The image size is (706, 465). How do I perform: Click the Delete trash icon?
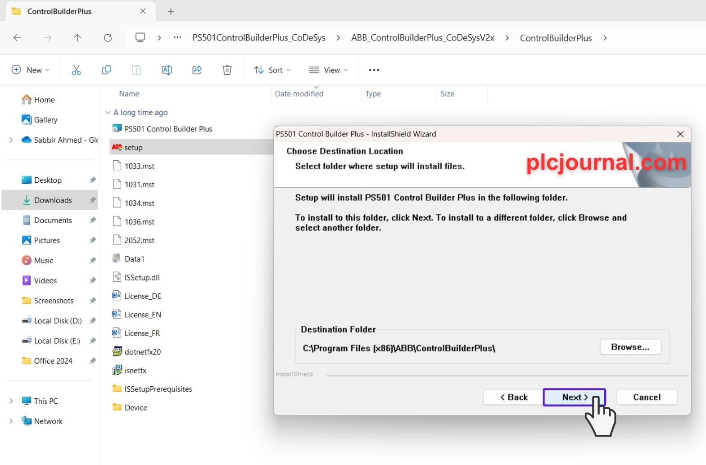tap(227, 70)
